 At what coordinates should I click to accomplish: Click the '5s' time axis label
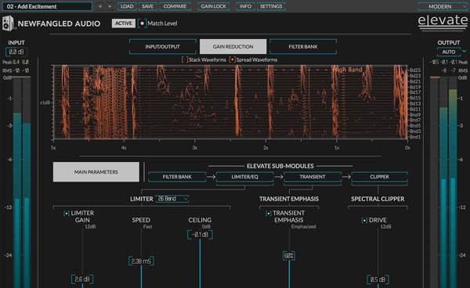pos(53,148)
